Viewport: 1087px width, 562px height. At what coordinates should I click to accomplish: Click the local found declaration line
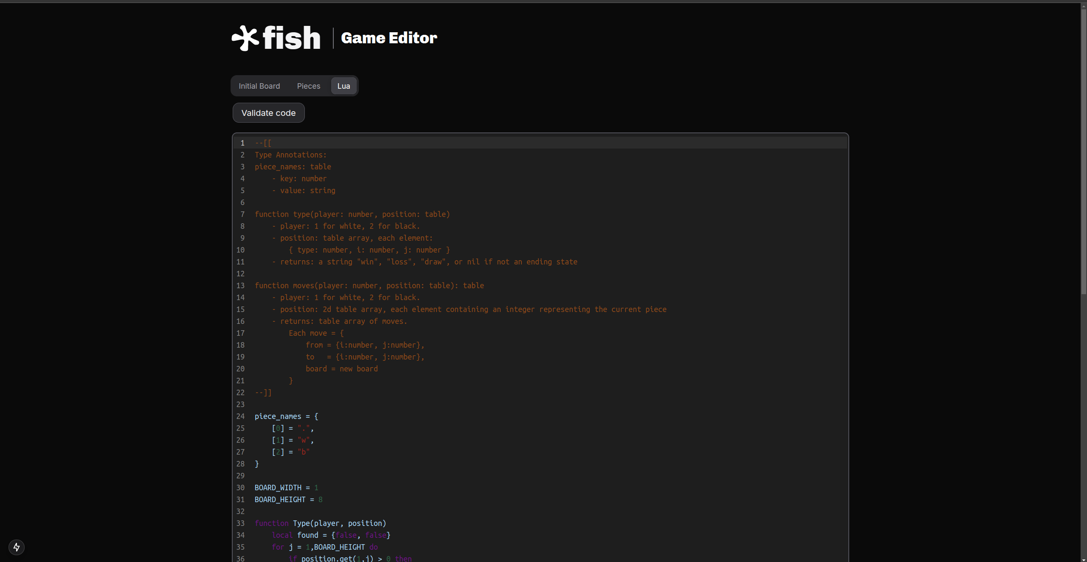point(331,535)
